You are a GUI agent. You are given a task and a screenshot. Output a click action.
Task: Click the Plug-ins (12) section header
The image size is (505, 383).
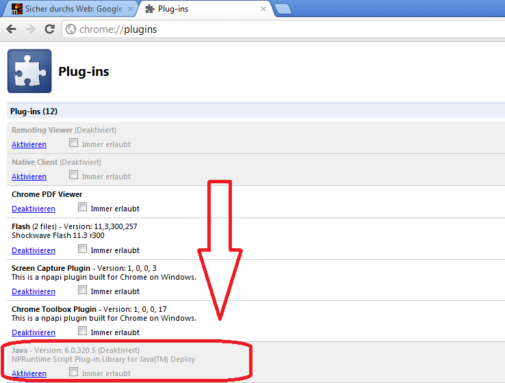pos(256,111)
